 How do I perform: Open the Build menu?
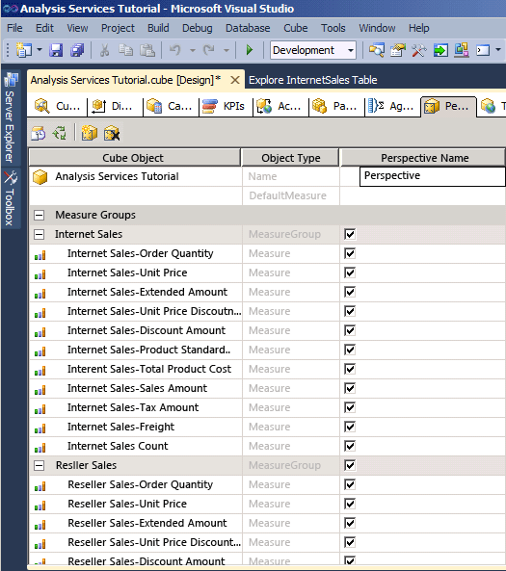pos(158,28)
